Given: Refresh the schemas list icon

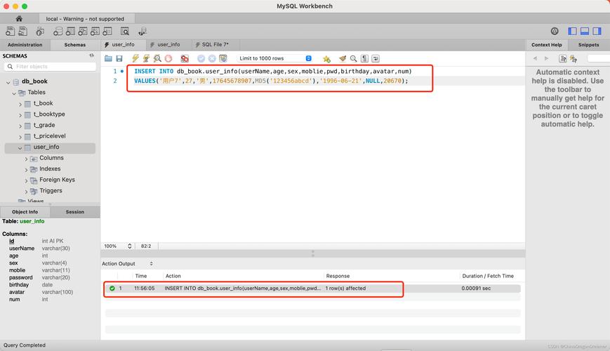Looking at the screenshot, I should [x=91, y=55].
